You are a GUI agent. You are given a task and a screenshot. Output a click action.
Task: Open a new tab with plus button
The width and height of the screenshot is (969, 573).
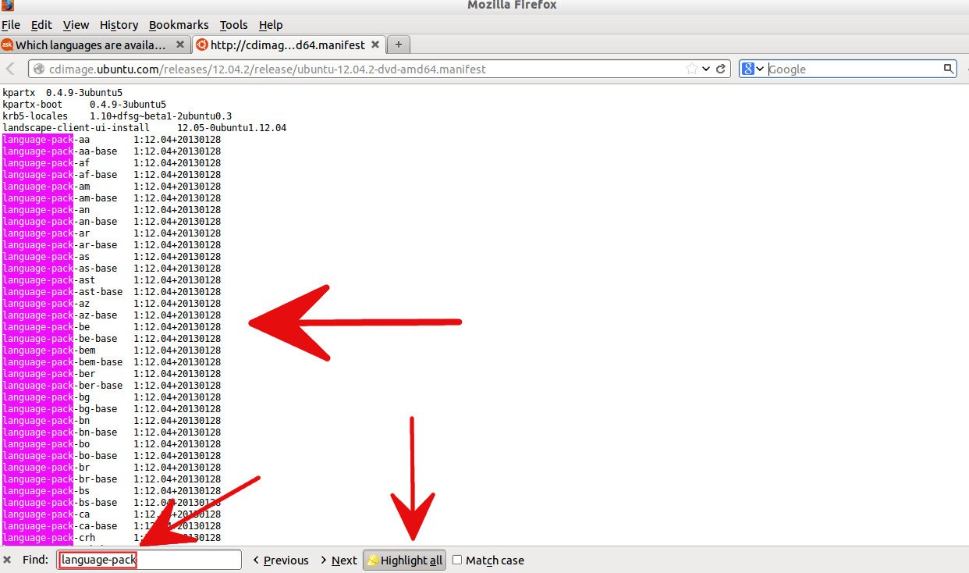[399, 44]
